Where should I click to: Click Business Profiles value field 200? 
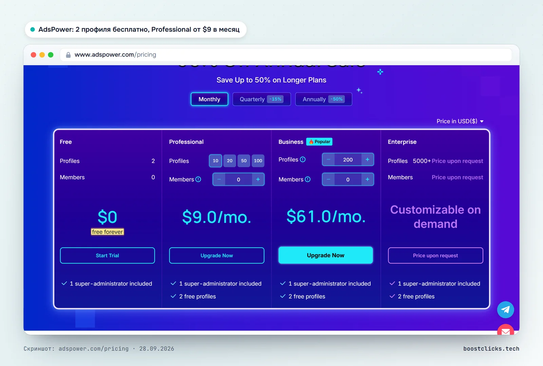click(348, 159)
